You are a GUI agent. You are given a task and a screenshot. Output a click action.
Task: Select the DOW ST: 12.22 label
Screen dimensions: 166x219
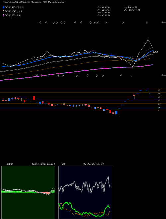pyautogui.click(x=14, y=7)
